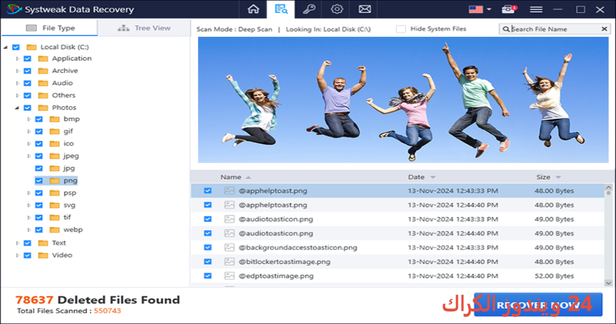This screenshot has width=616, height=324.
Task: Click the Systweak Data Recovery logo
Action: [13, 9]
